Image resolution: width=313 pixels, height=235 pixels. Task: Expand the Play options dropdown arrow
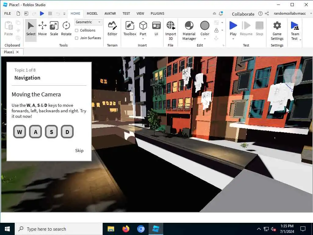[x=233, y=39]
